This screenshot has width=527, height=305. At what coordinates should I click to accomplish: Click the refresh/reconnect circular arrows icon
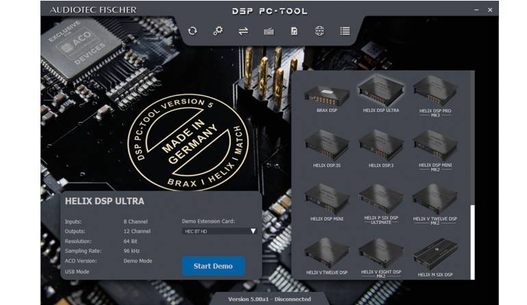192,31
